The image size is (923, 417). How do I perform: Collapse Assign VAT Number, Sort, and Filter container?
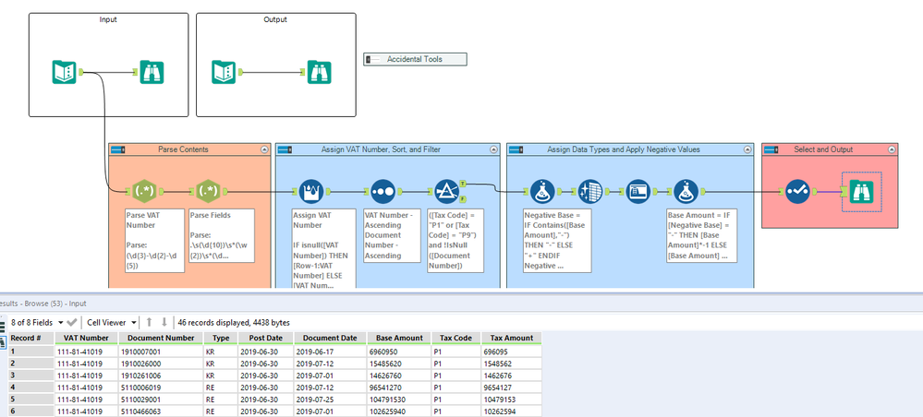(492, 150)
